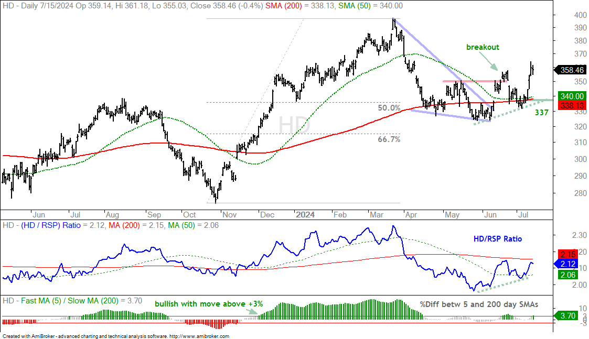Click the green 340.00 SMA 50 value label
This screenshot has width=589, height=339.
point(572,96)
